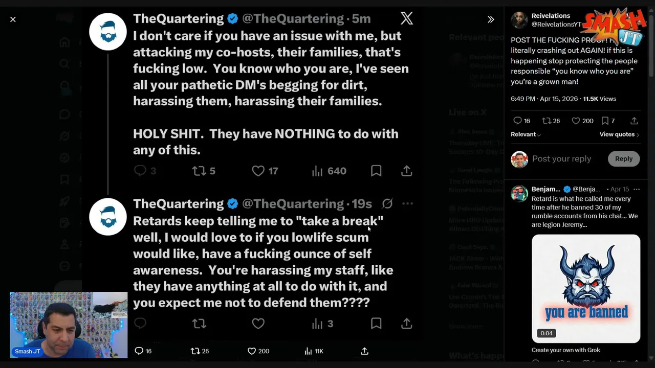Open the Relevant replies sort dropdown
This screenshot has height=368, width=655.
[x=526, y=134]
